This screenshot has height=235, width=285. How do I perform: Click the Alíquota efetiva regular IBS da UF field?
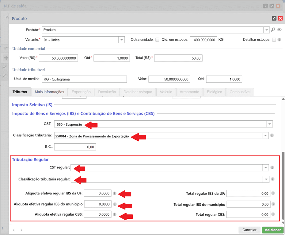pyautogui.click(x=97, y=194)
